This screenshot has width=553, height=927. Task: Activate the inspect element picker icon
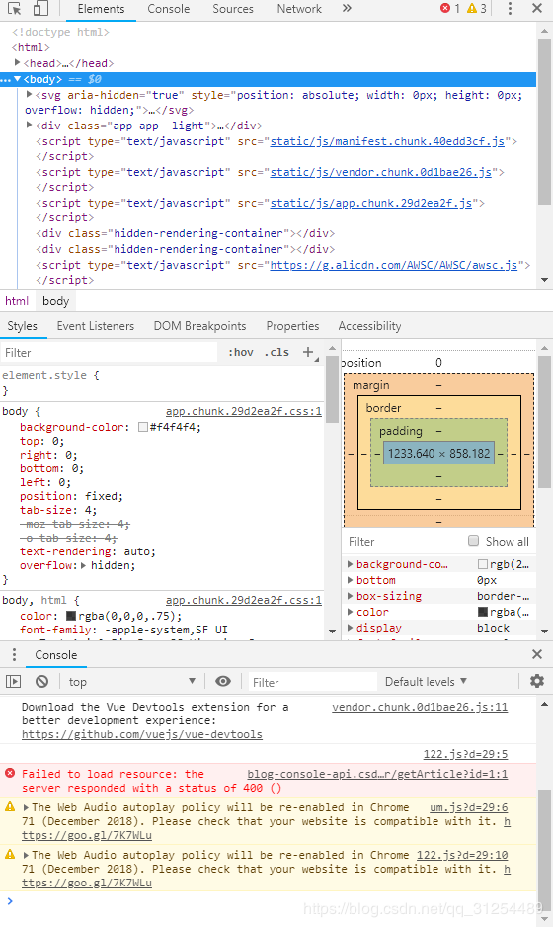[x=14, y=8]
